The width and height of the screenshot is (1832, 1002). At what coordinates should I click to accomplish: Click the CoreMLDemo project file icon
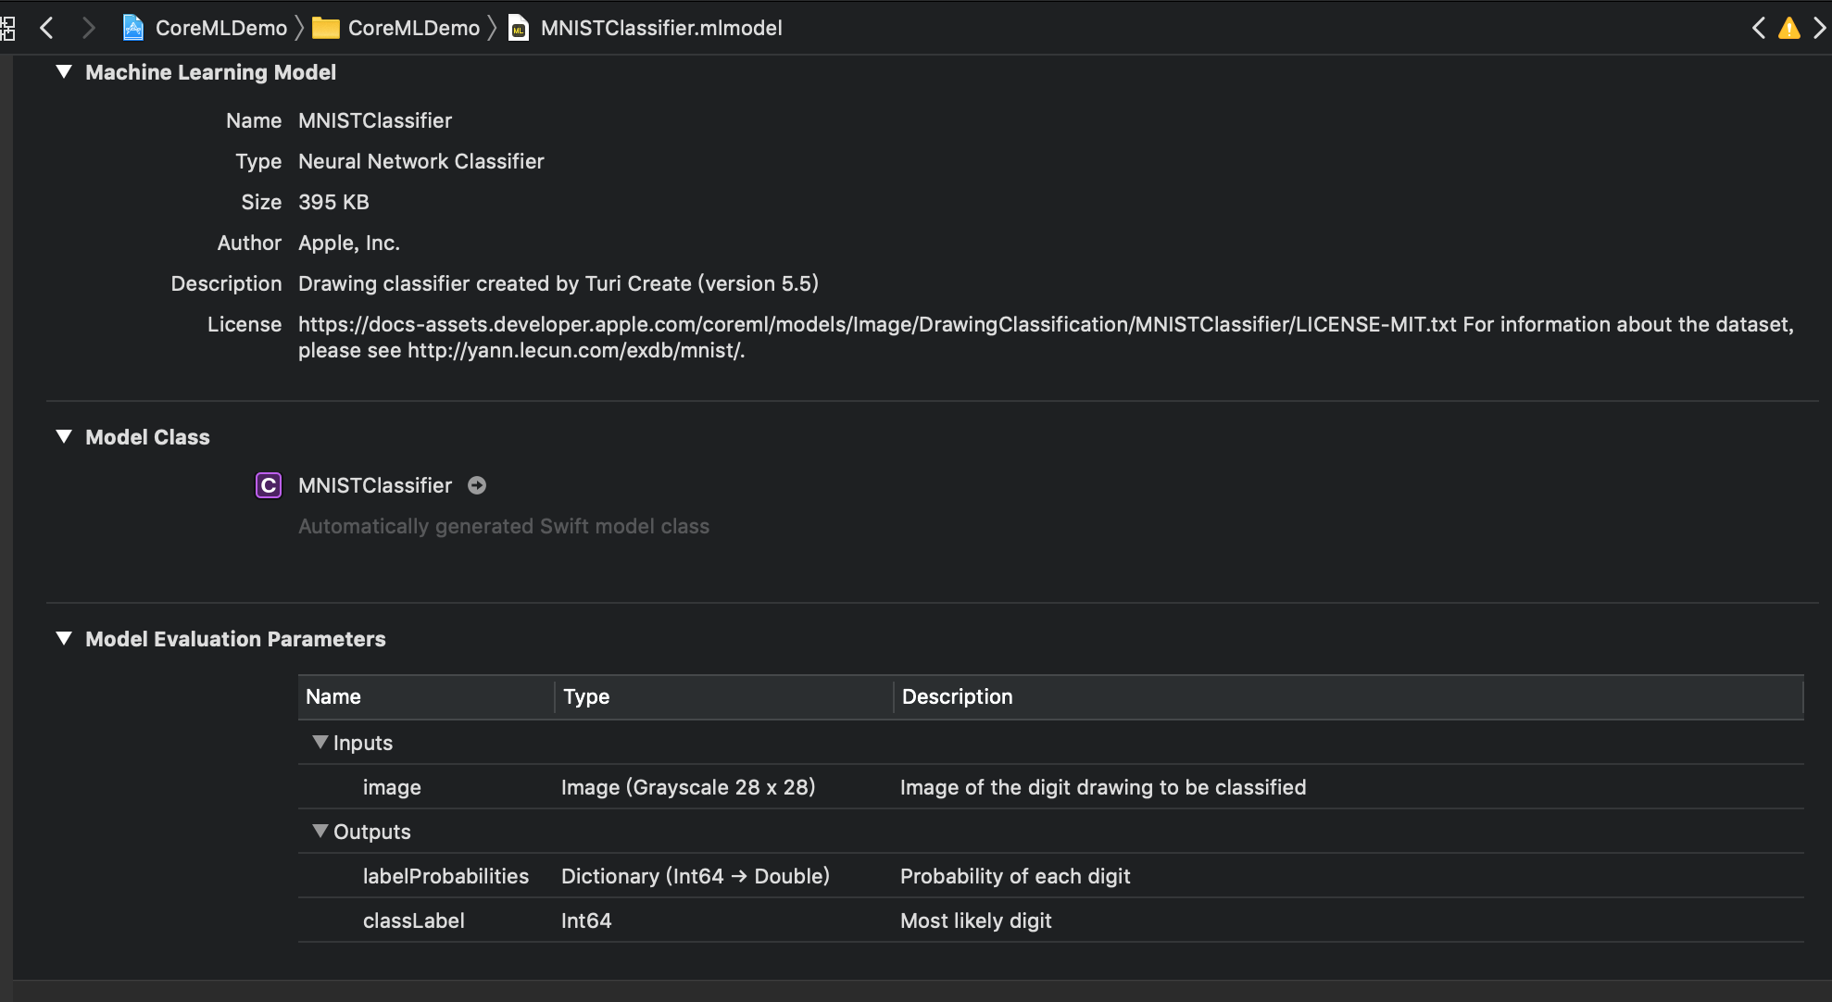(x=133, y=28)
